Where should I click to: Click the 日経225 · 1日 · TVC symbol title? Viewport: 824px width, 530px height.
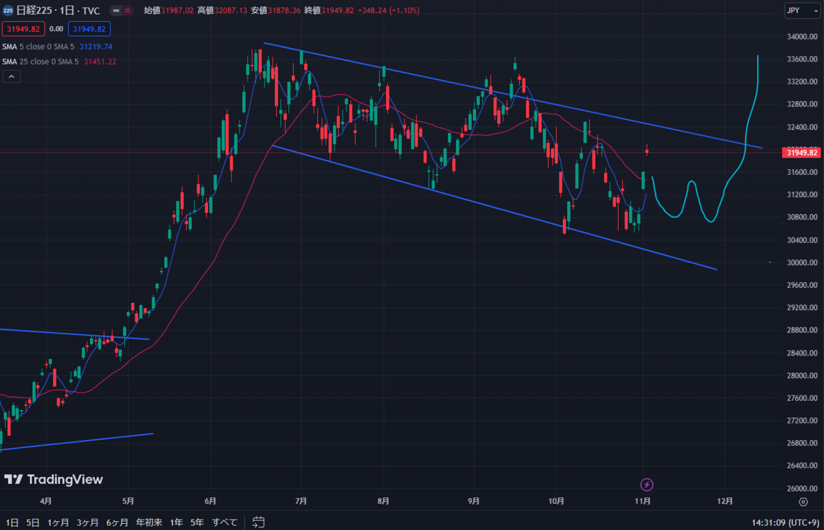(57, 11)
